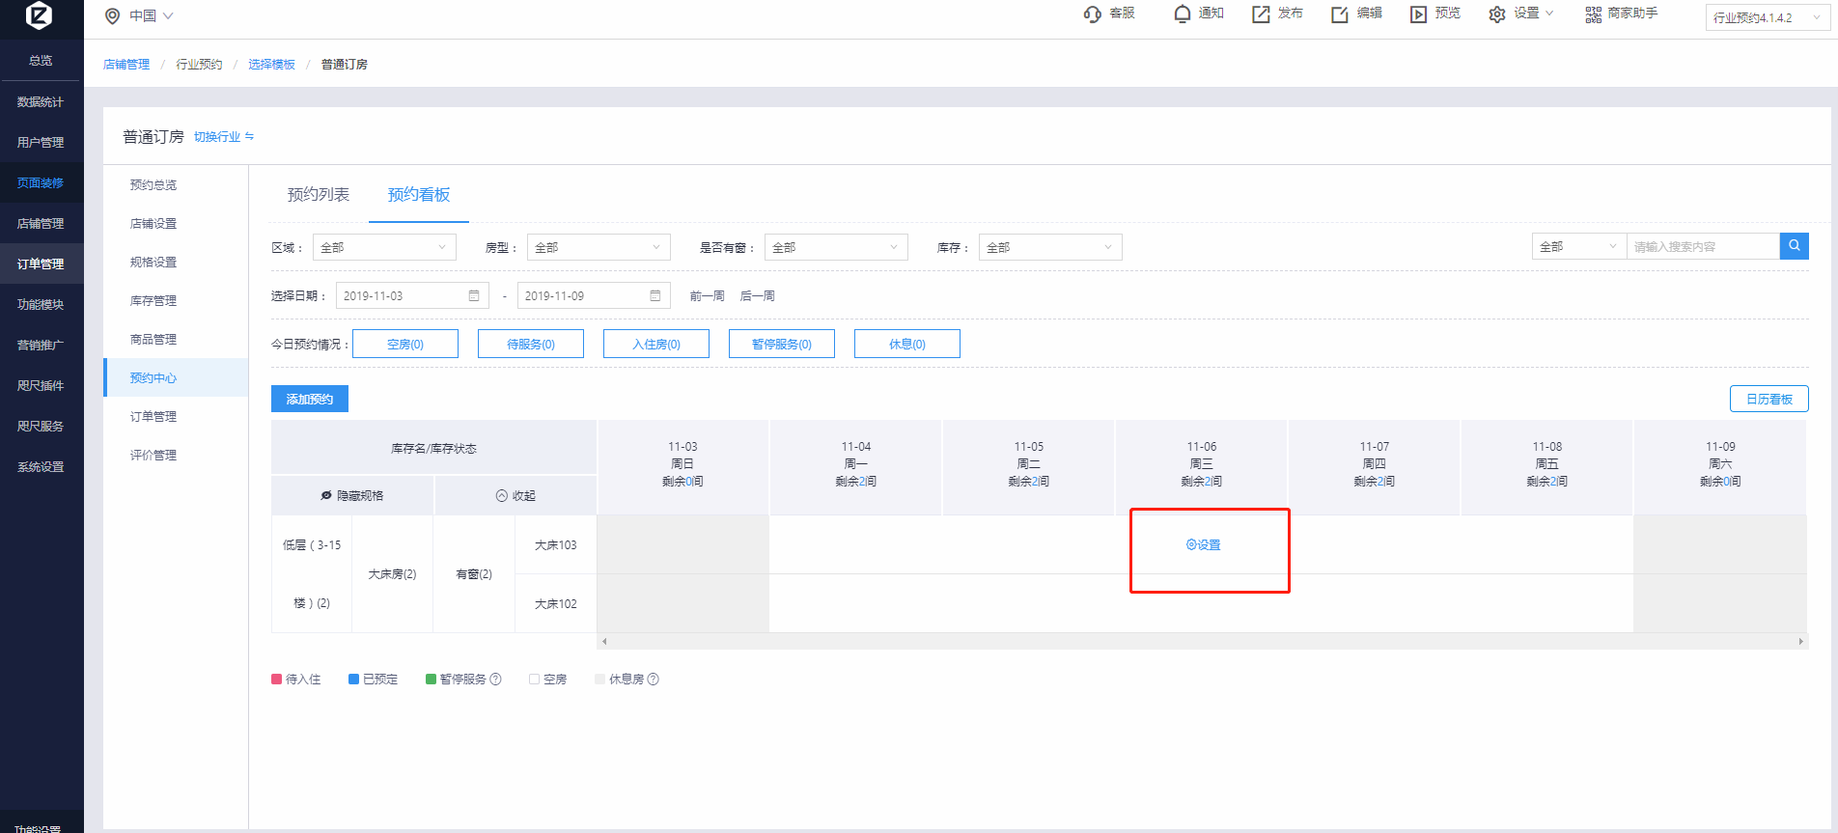Screen dimensions: 1838x833
Task: Expand the 中国 region dropdown
Action: [x=152, y=16]
